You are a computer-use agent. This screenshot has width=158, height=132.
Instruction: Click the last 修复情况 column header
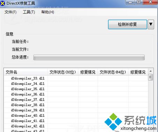pyautogui.click(x=138, y=72)
